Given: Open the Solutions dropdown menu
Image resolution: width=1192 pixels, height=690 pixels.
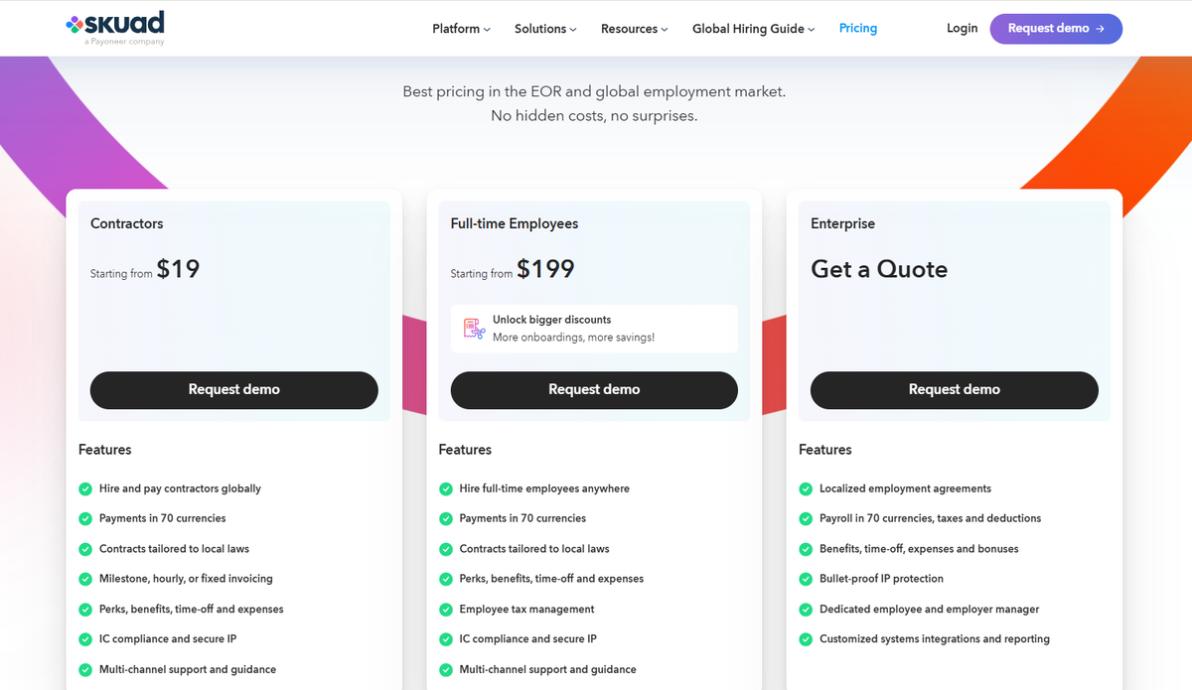Looking at the screenshot, I should pos(545,29).
